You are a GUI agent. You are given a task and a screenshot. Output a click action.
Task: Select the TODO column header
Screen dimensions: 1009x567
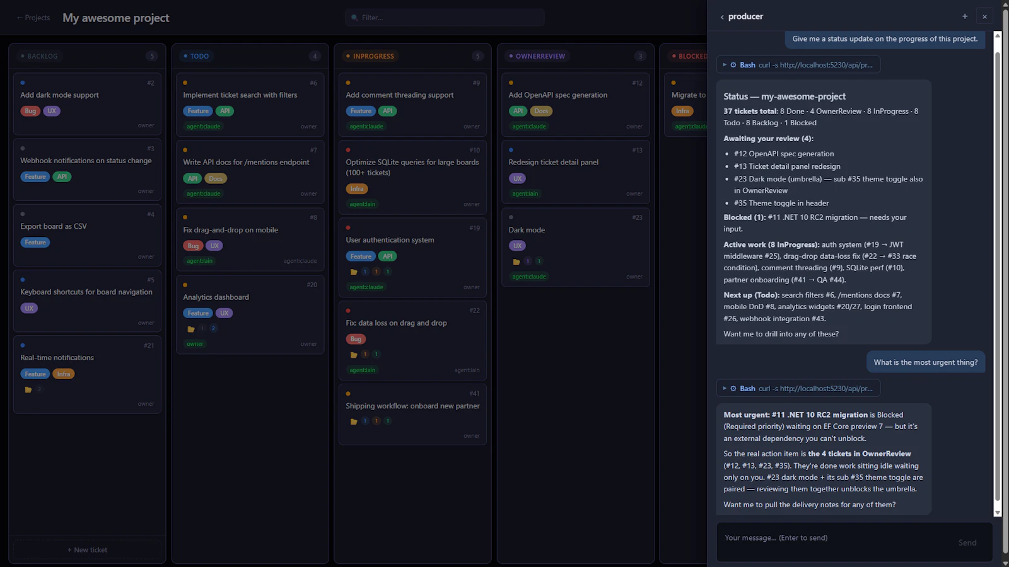pyautogui.click(x=195, y=56)
